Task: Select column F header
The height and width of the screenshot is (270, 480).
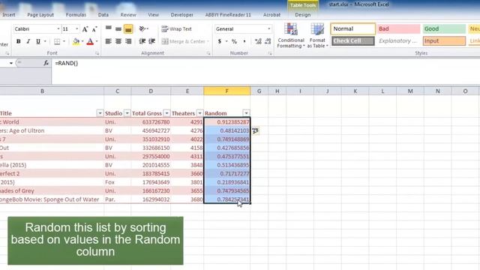Action: (226, 91)
